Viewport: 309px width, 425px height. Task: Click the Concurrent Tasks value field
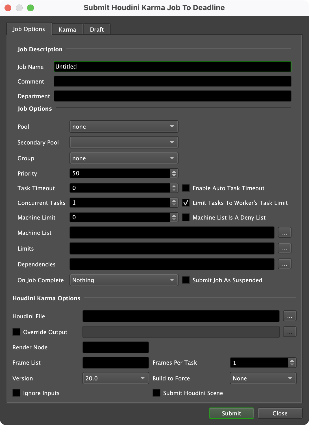(120, 203)
